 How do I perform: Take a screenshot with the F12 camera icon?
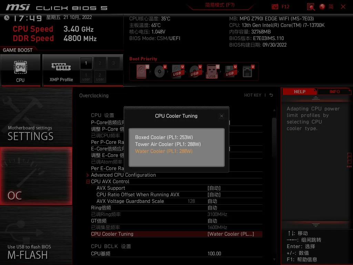point(275,7)
